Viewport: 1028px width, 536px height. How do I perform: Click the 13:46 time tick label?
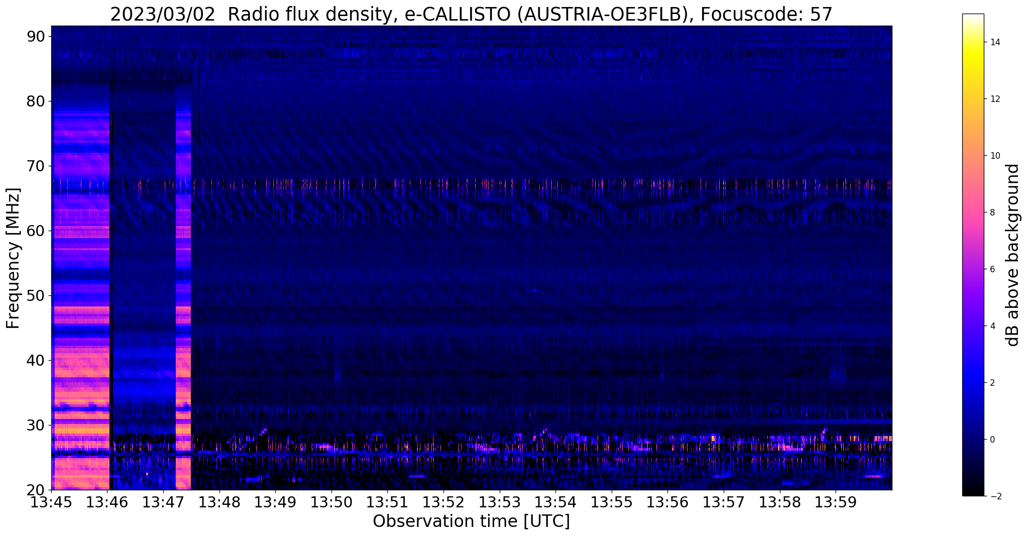107,502
